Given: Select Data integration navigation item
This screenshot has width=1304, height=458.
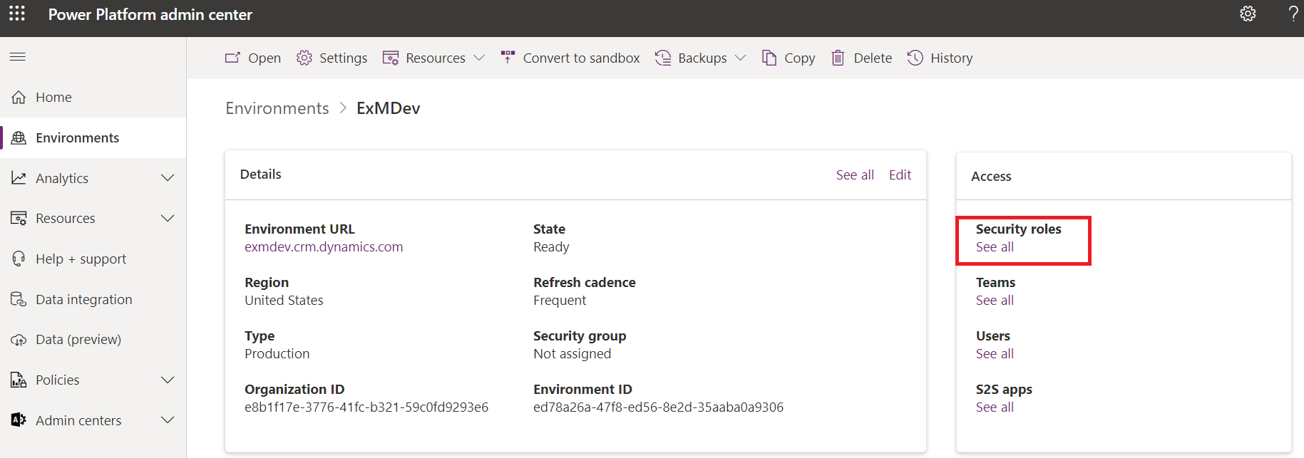Looking at the screenshot, I should pos(93,299).
